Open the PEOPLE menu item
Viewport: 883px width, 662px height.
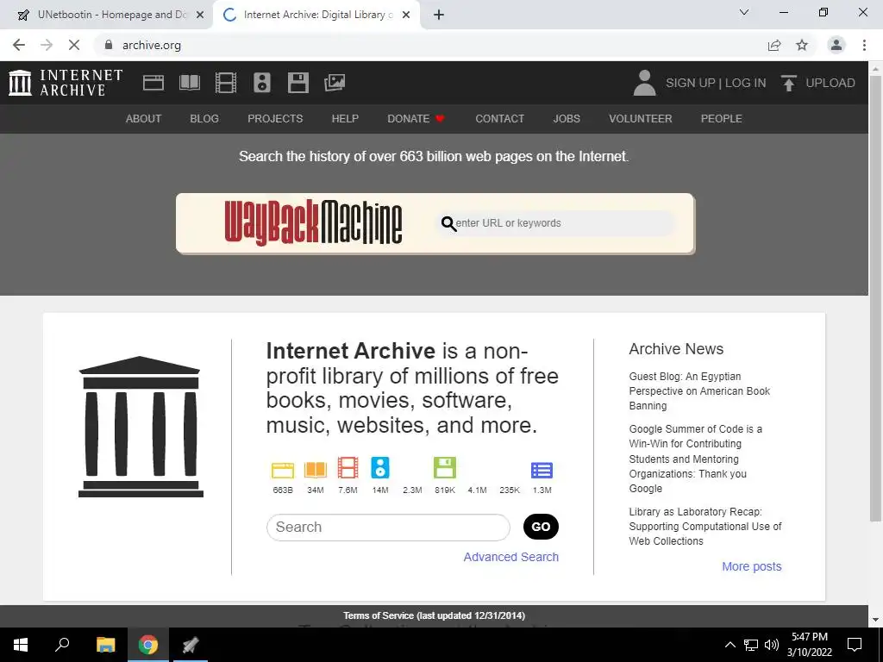coord(722,119)
